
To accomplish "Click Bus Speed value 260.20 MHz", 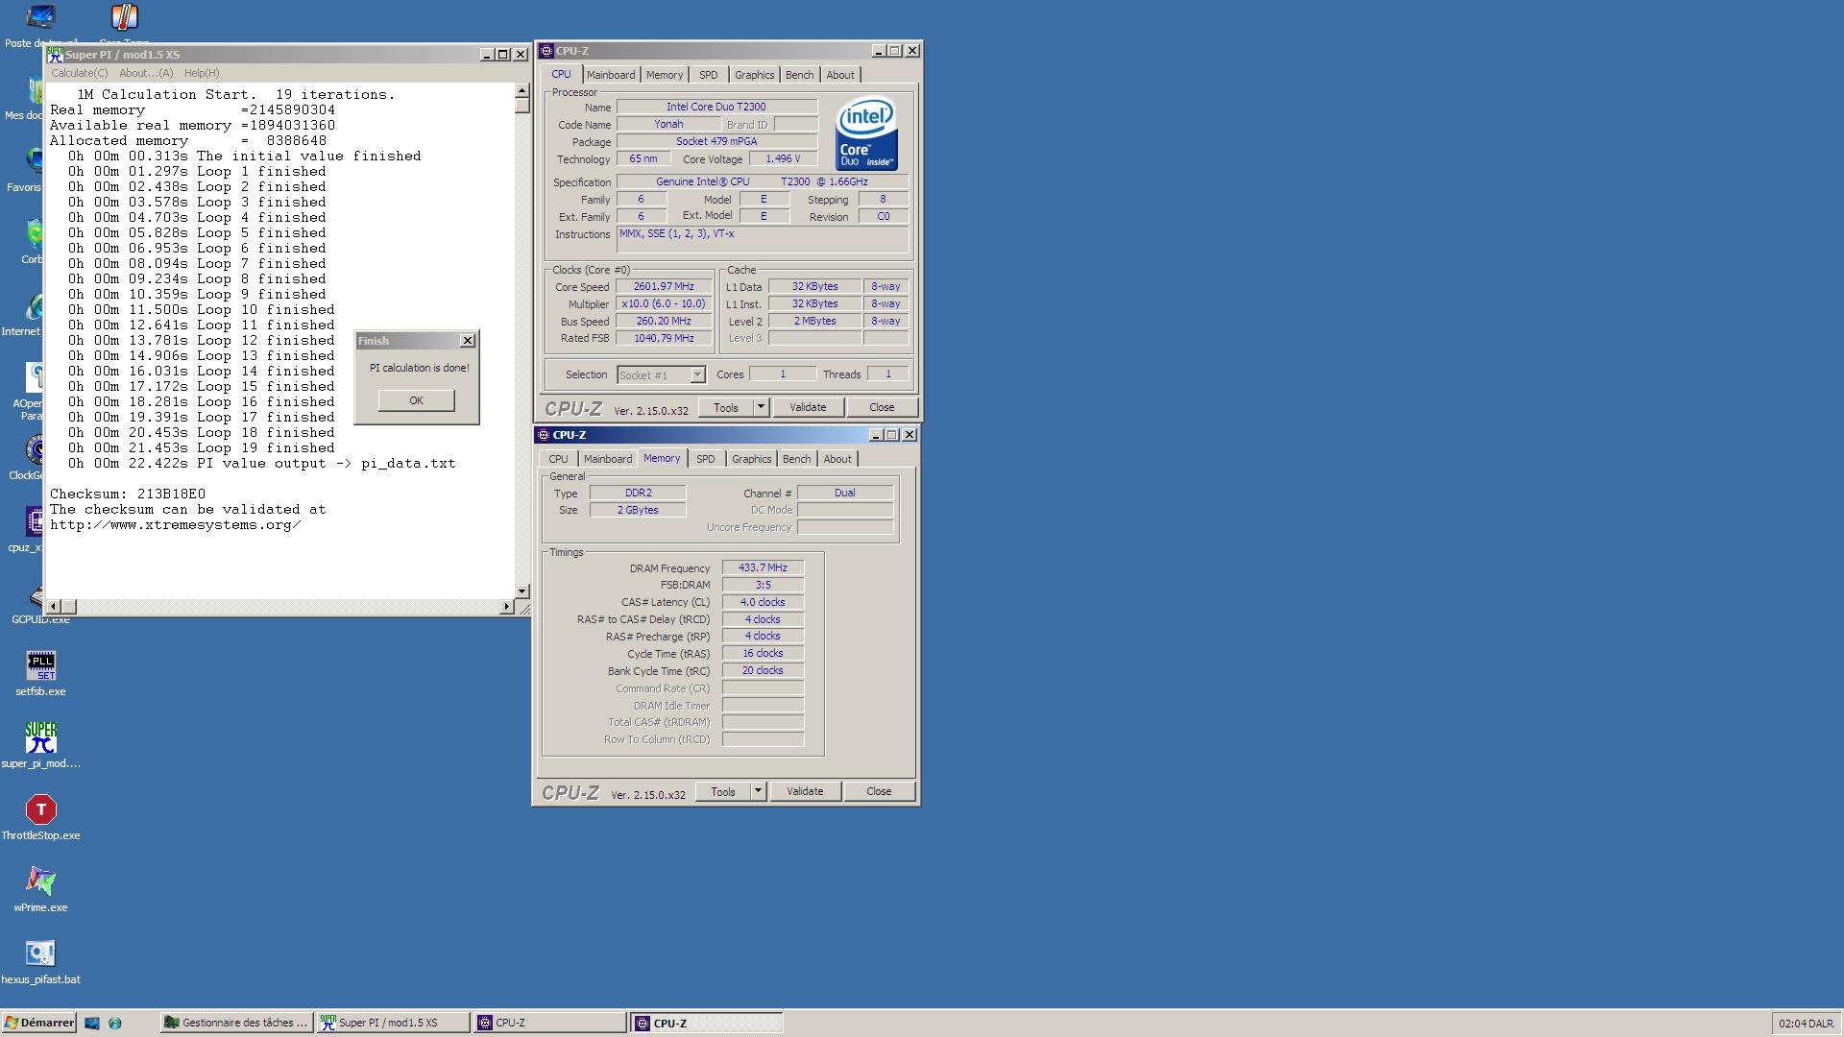I will coord(664,322).
